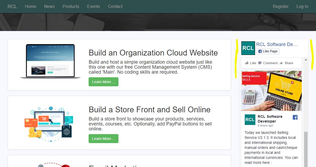Click the RCL avatar in the post

pos(250,120)
